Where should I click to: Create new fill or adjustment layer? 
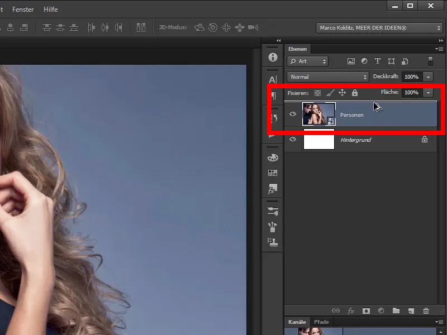tap(381, 310)
